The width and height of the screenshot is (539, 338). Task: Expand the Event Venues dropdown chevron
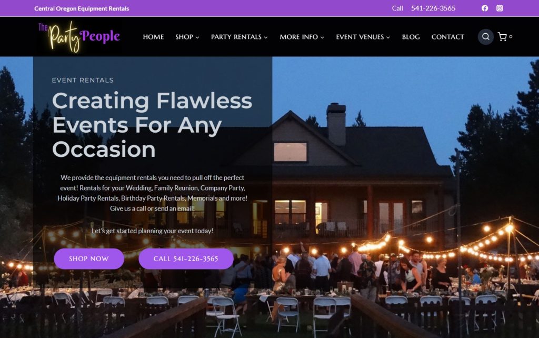coord(388,37)
